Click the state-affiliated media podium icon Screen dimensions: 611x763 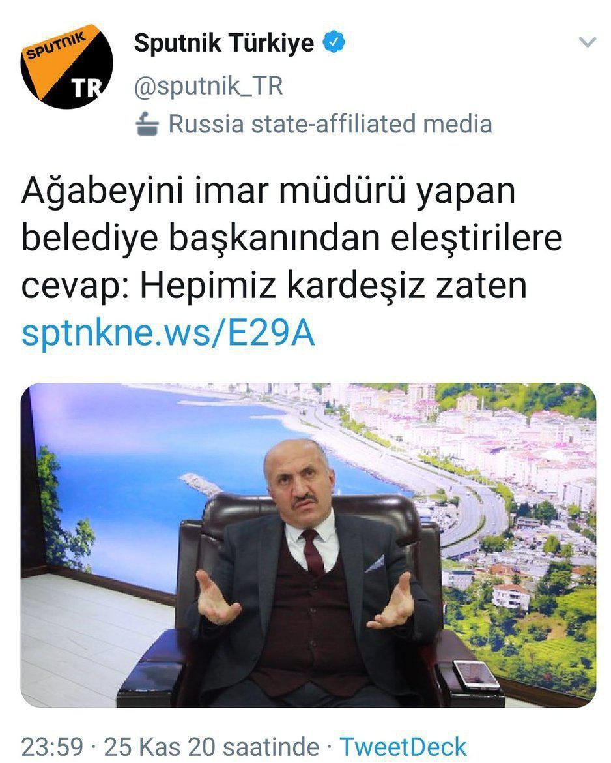click(147, 124)
